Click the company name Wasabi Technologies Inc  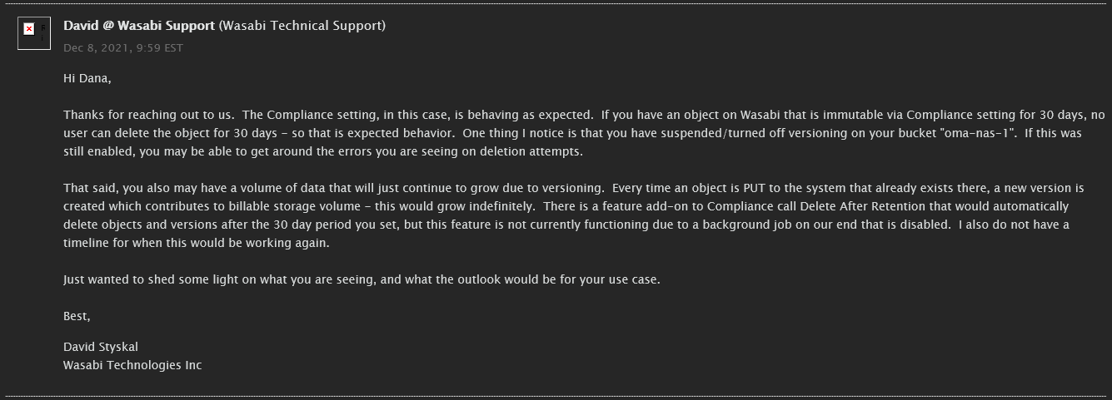click(132, 365)
